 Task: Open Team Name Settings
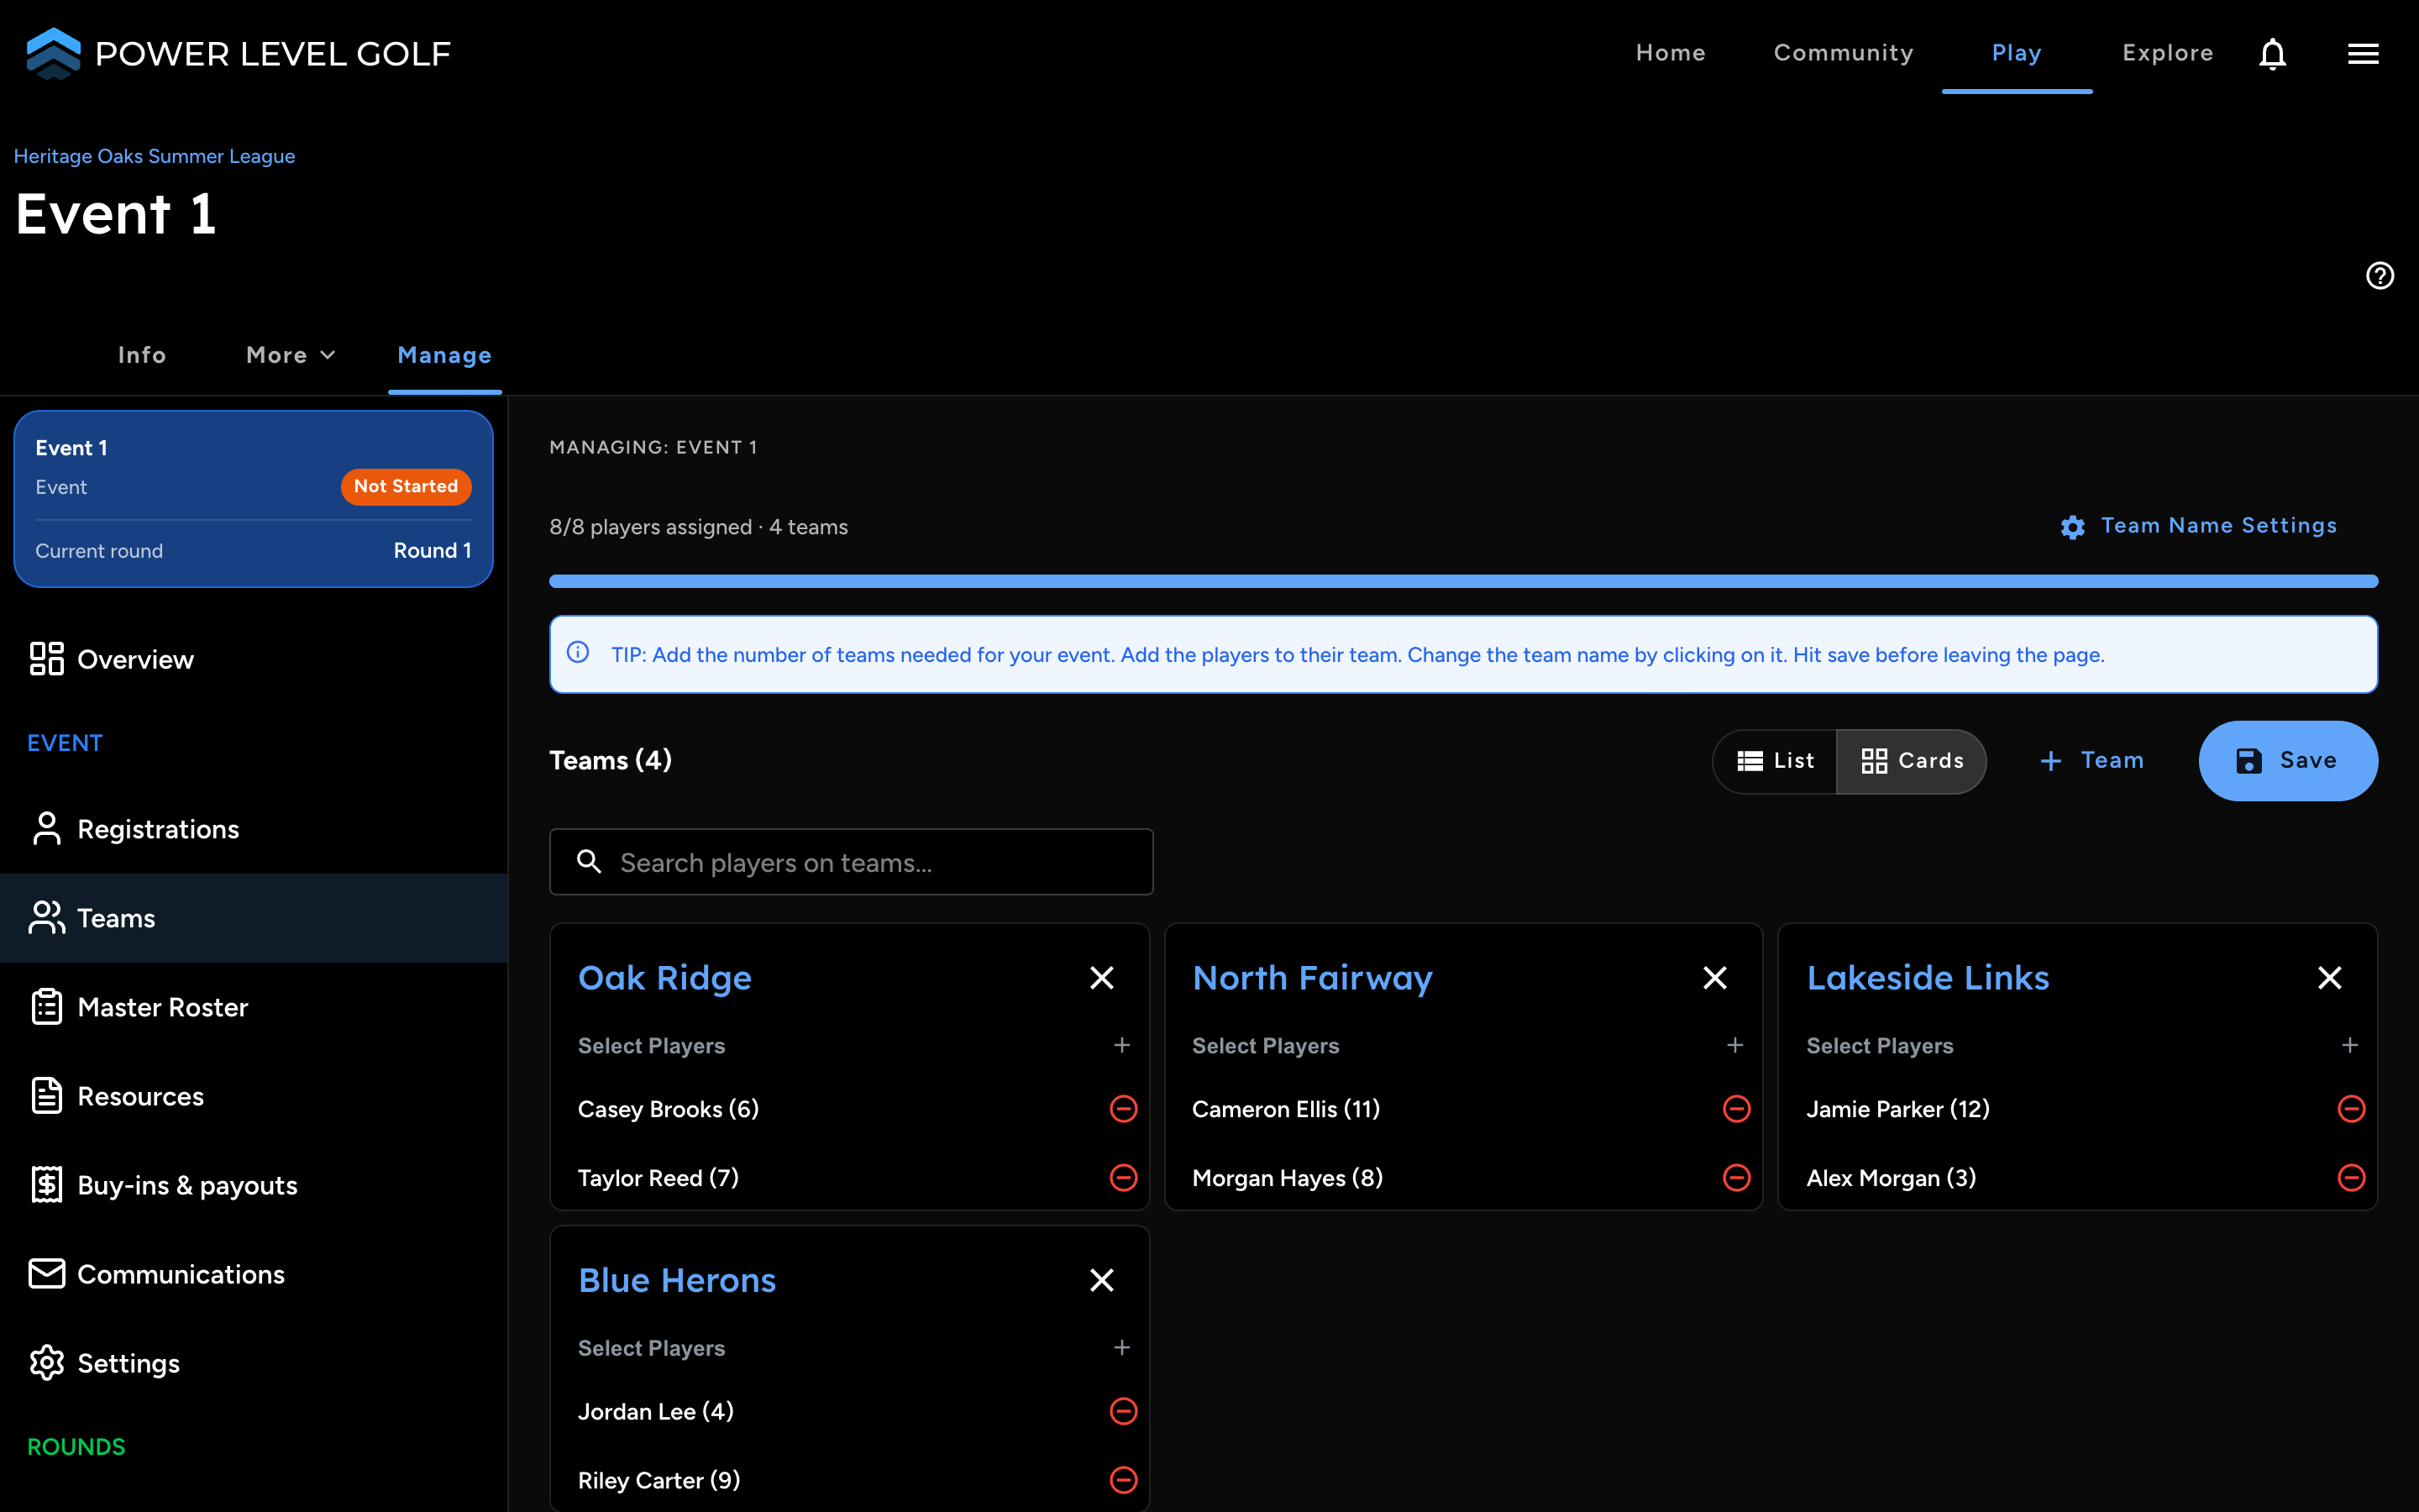click(2199, 526)
